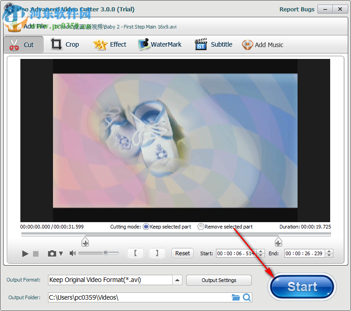Open the Output Format dropdown
Viewport: 351px width, 311px height.
177,280
